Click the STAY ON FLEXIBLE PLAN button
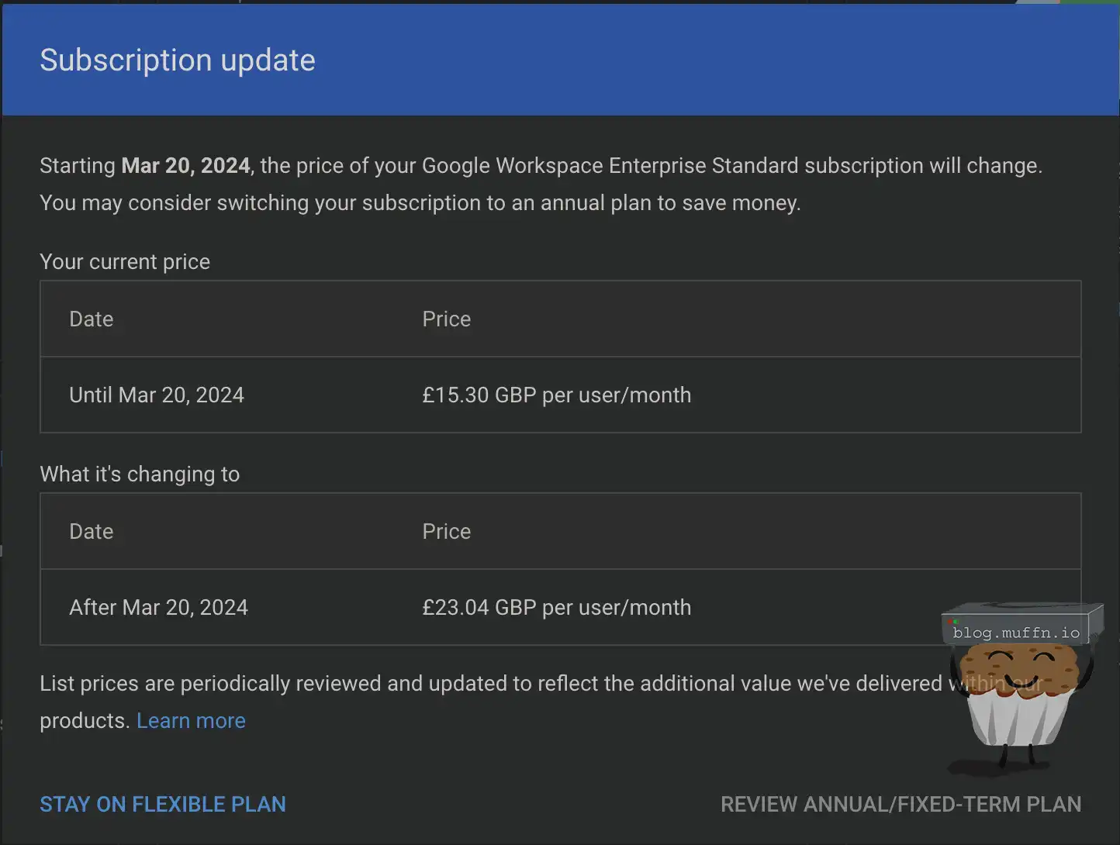 click(x=163, y=804)
